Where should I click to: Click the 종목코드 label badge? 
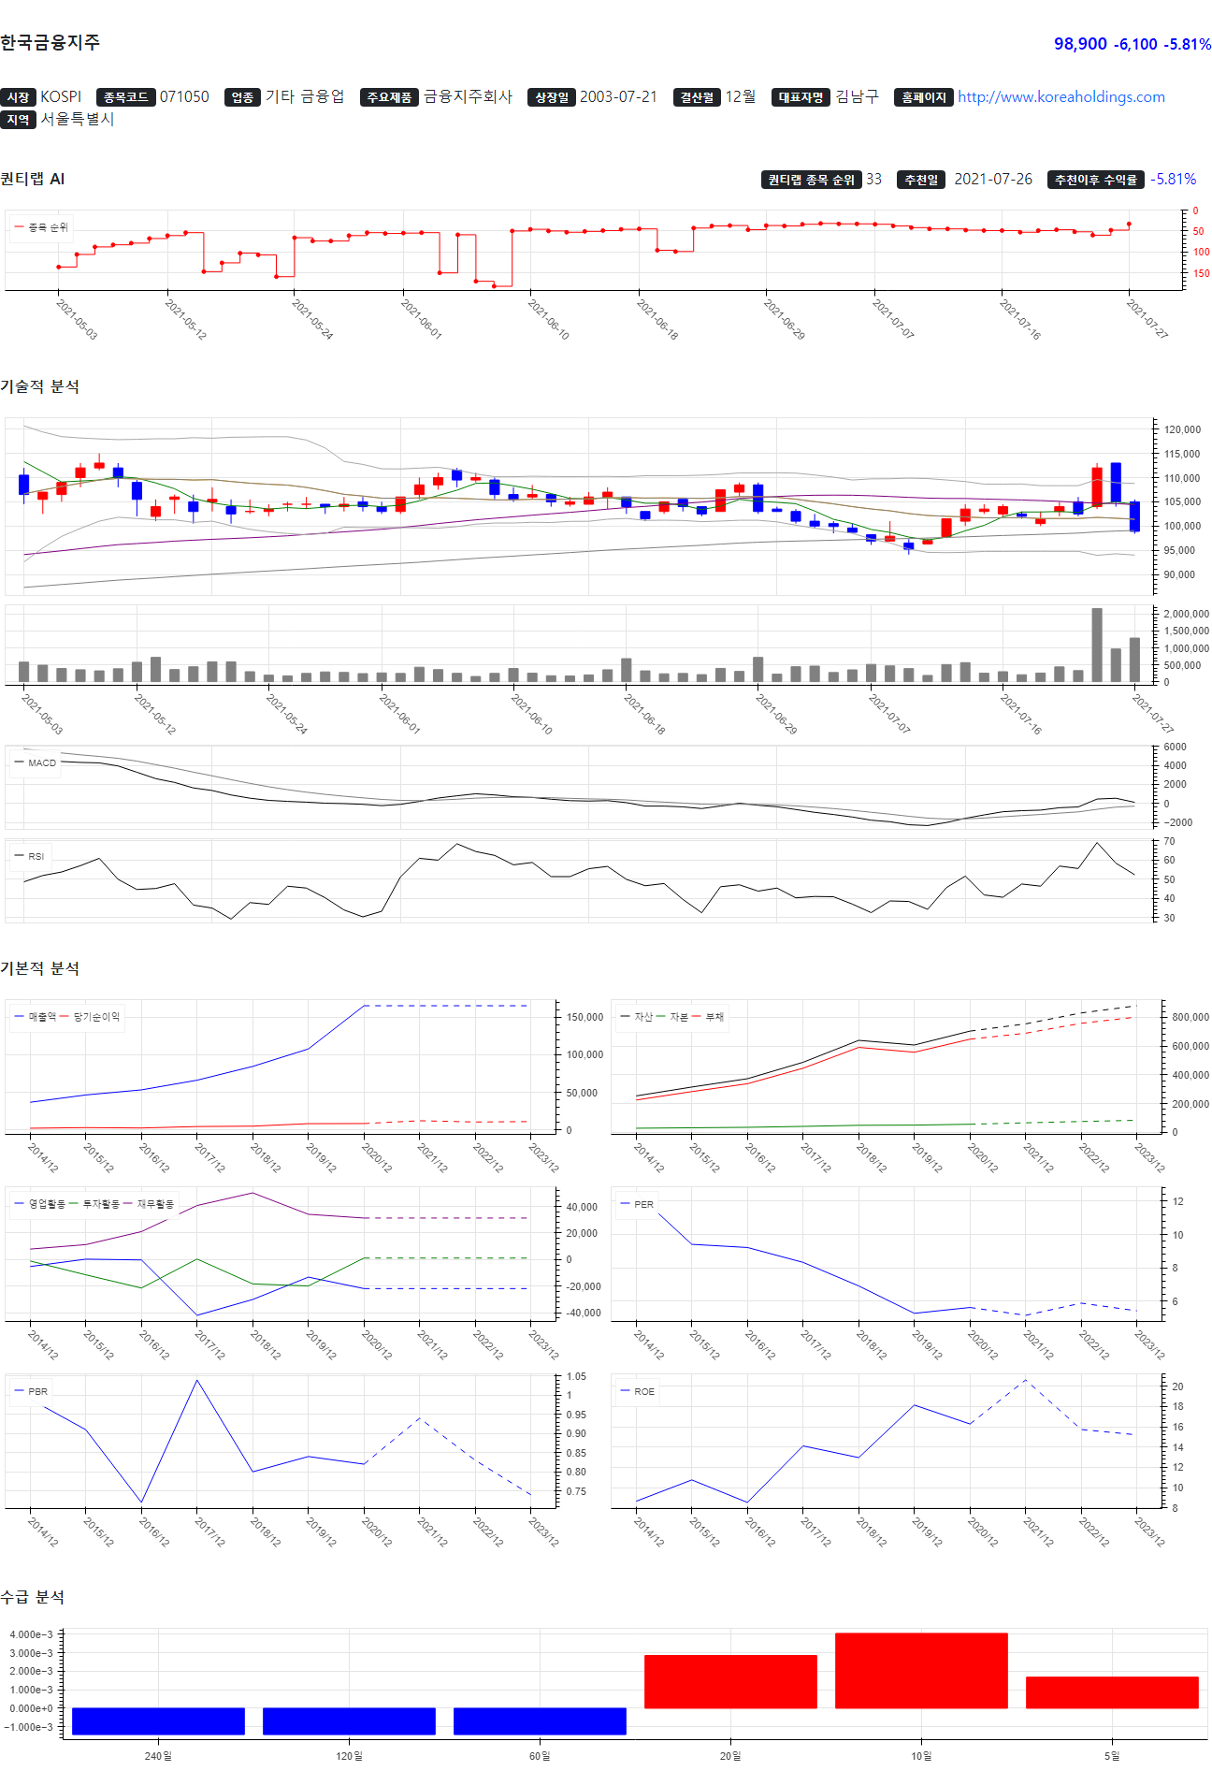pos(125,97)
